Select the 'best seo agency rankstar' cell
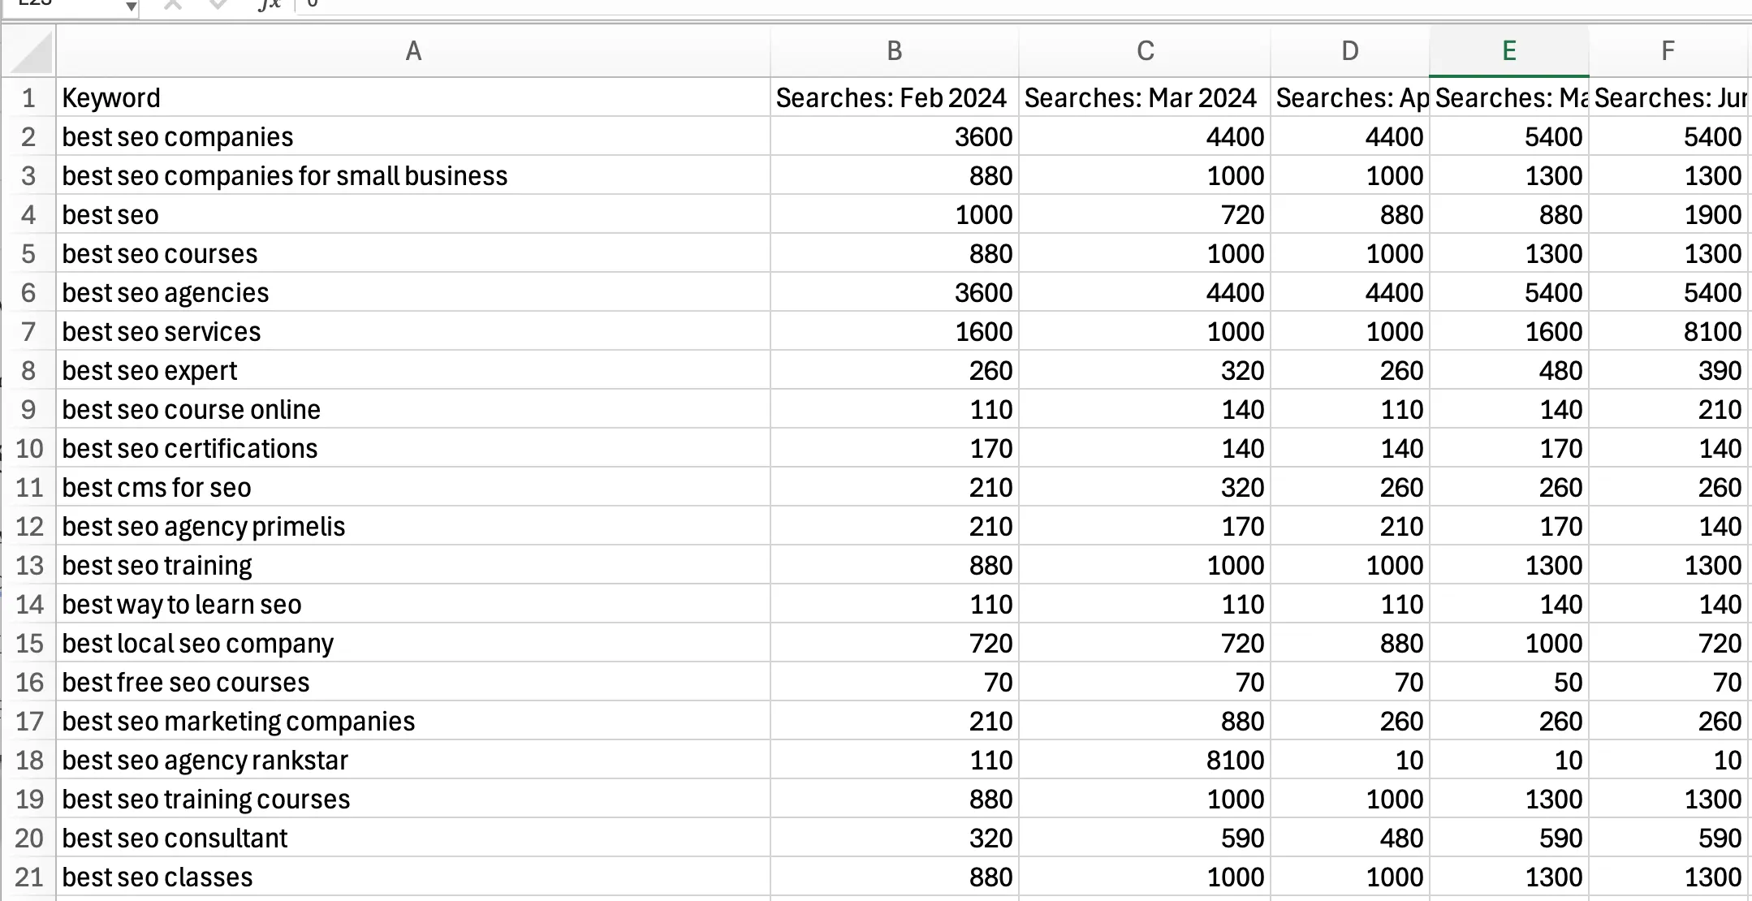 [x=413, y=761]
